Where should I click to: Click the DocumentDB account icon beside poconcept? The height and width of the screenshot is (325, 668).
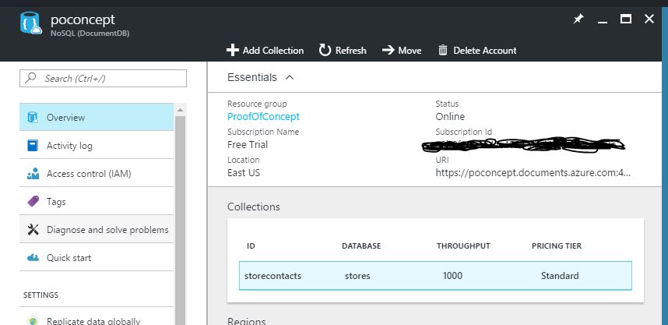point(30,23)
